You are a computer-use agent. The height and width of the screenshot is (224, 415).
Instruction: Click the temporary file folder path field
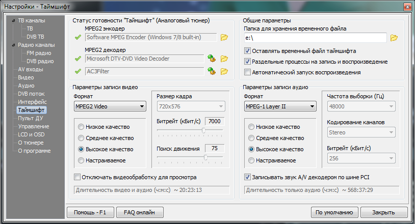[x=315, y=38]
